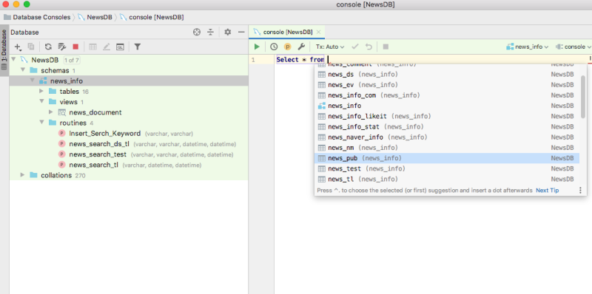Choose news_ev suggestion
592x294 pixels.
point(447,85)
